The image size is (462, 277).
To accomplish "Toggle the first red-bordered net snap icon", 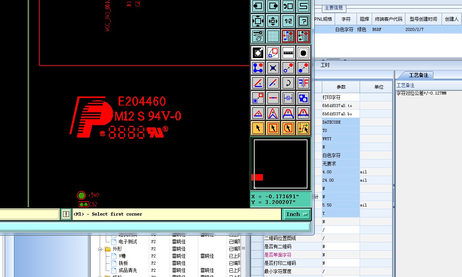I will pyautogui.click(x=288, y=36).
